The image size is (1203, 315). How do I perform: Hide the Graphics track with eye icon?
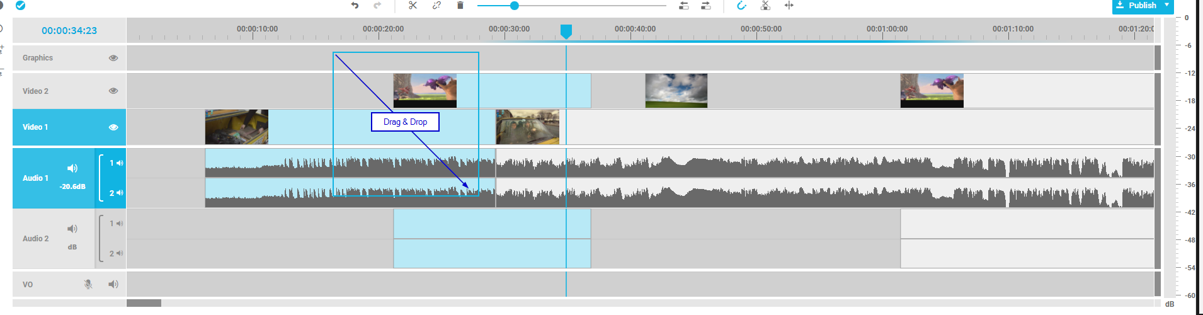113,58
